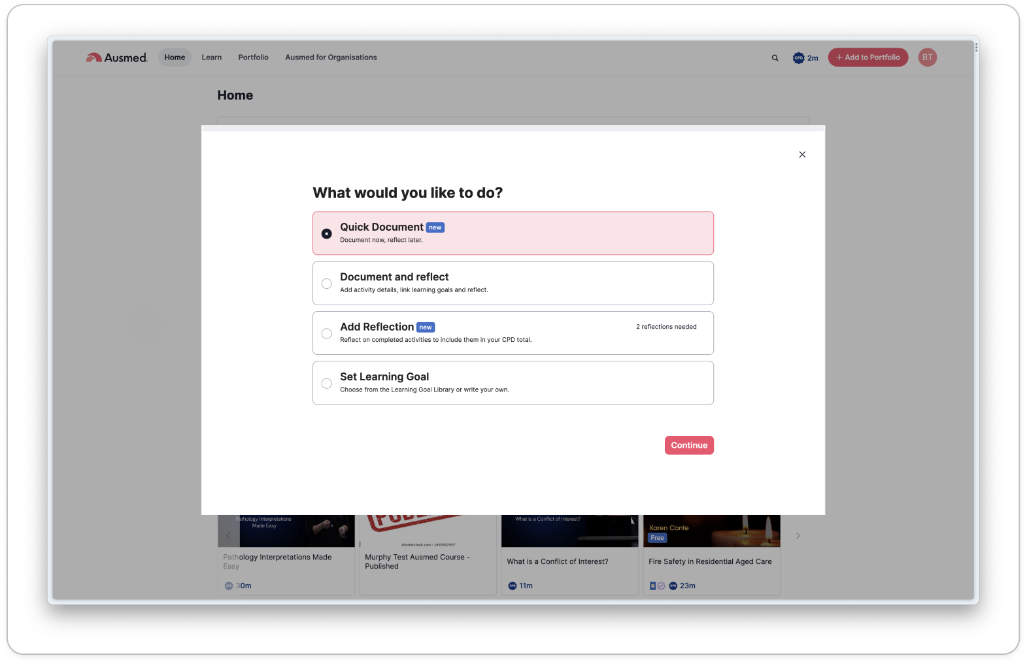Open the Learn nav menu
1027x664 pixels.
[212, 58]
